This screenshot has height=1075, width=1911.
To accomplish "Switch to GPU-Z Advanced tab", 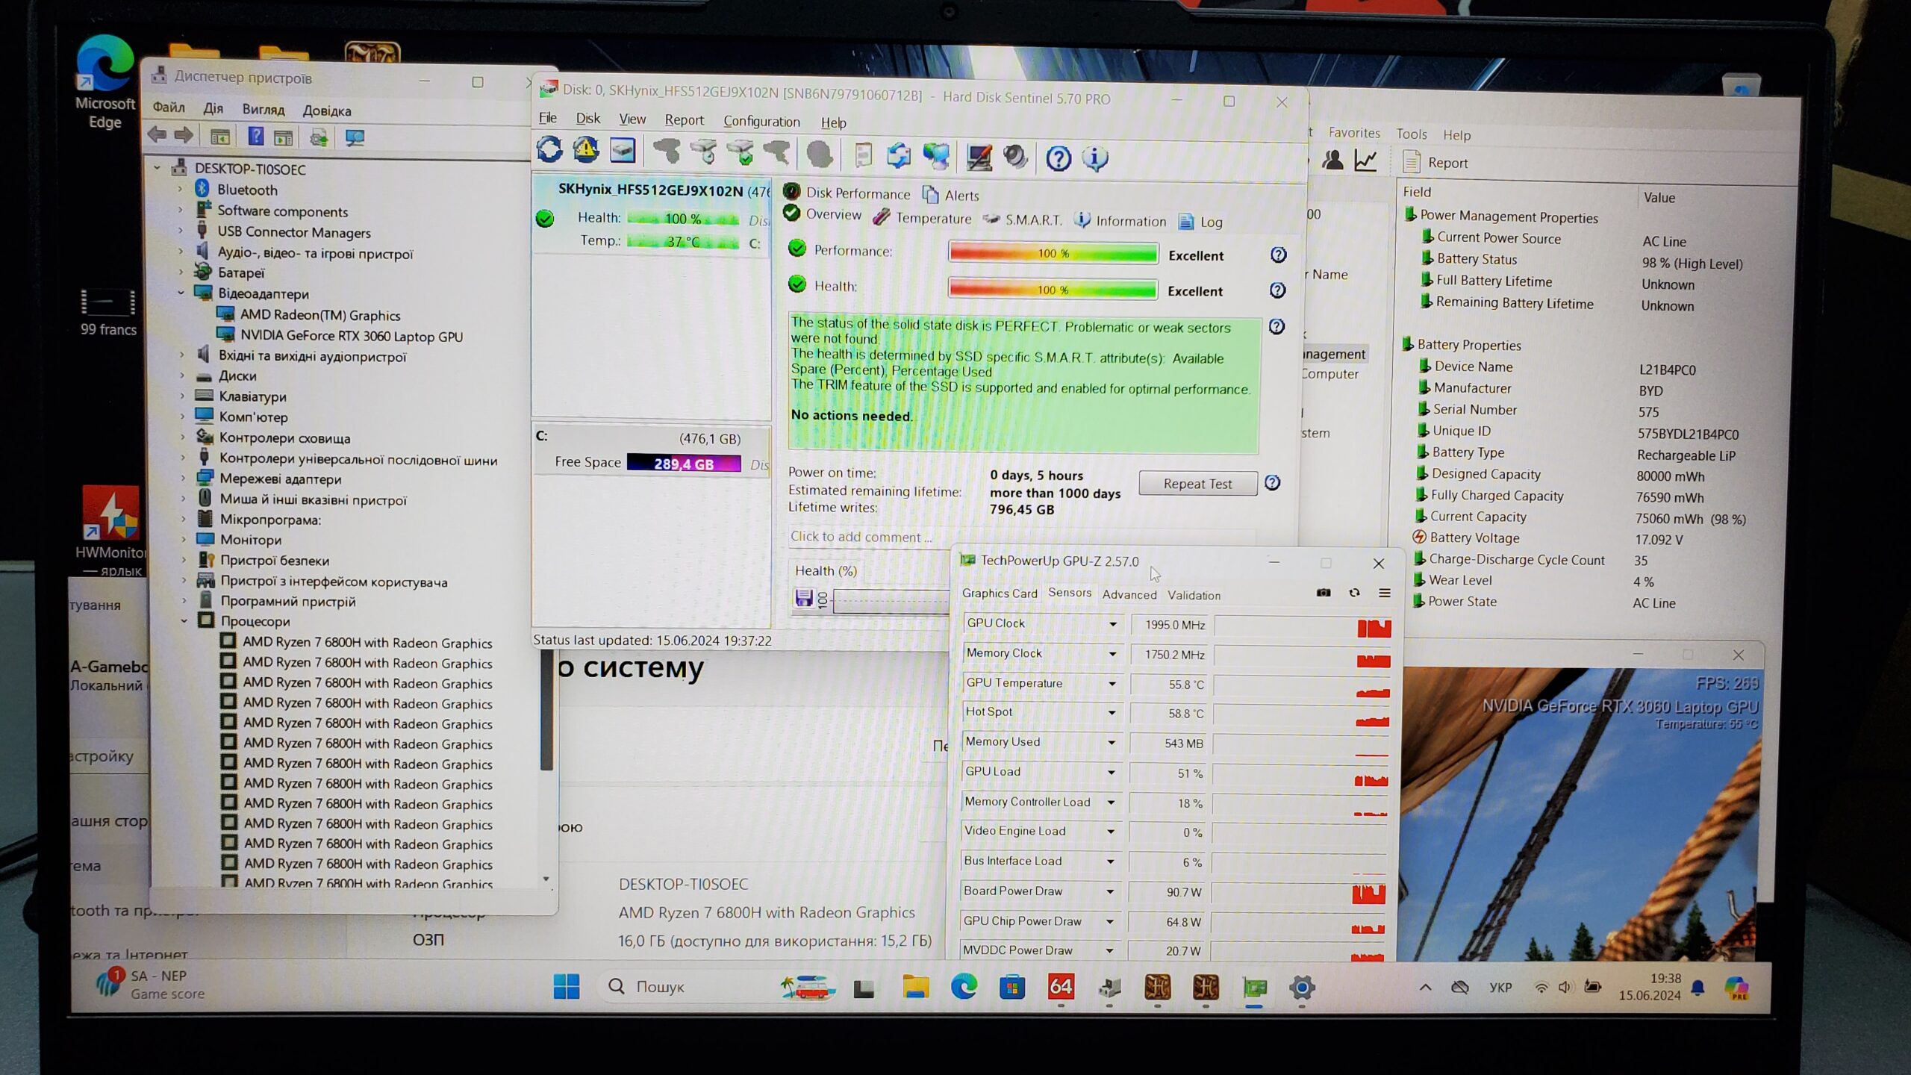I will coord(1129,595).
